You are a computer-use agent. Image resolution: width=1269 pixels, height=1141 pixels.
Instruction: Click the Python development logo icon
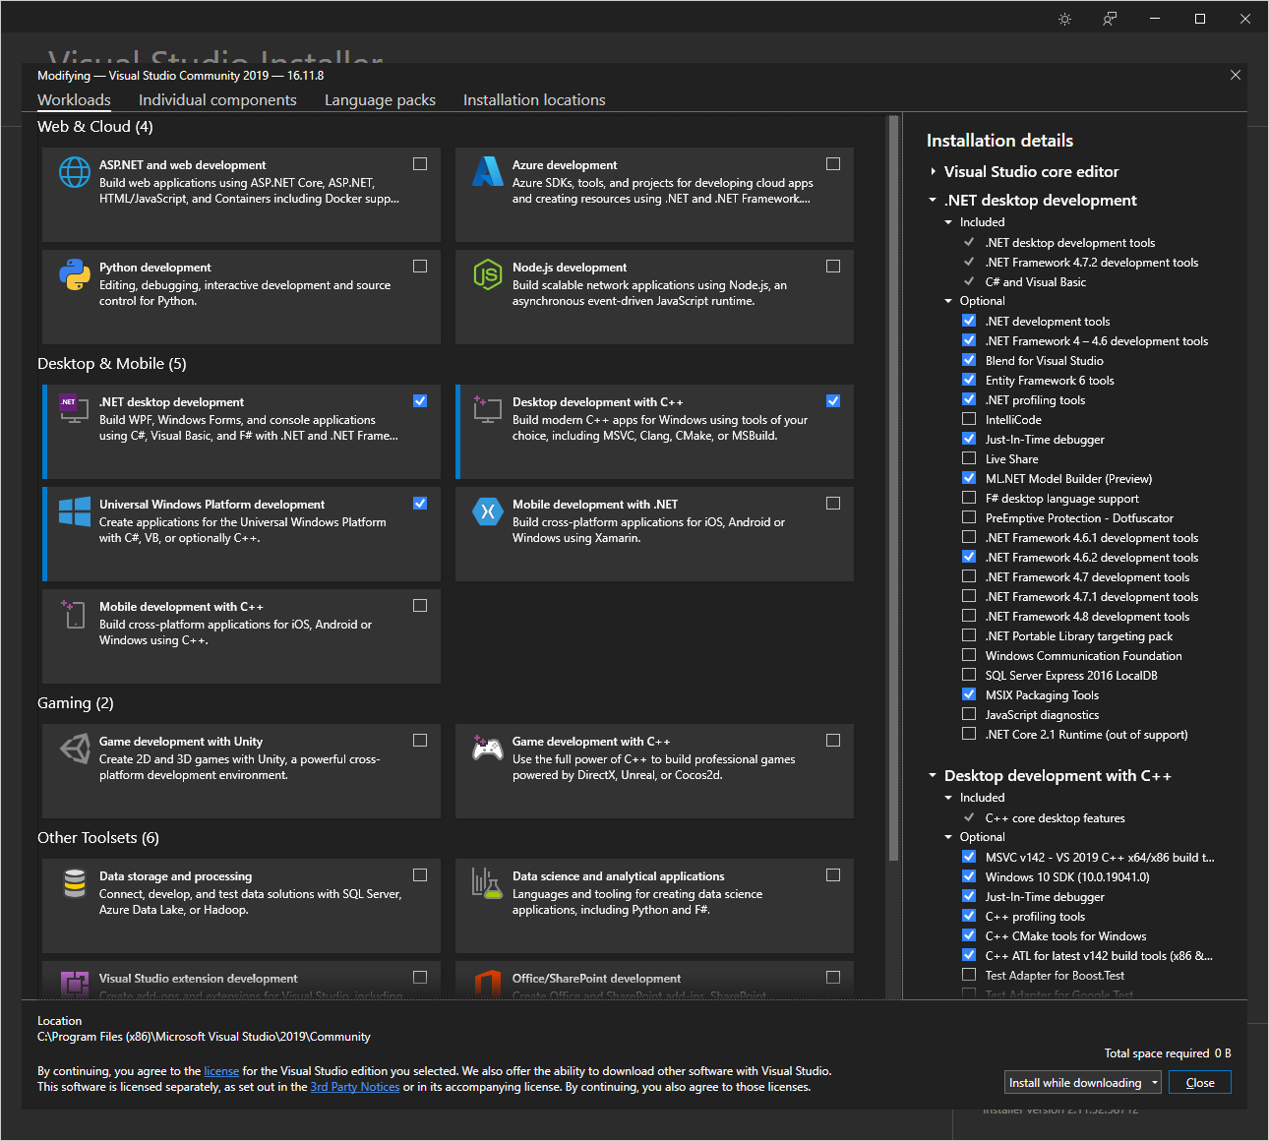tap(75, 274)
